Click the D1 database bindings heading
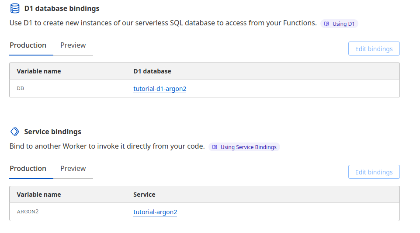This screenshot has height=233, width=420. coord(62,9)
